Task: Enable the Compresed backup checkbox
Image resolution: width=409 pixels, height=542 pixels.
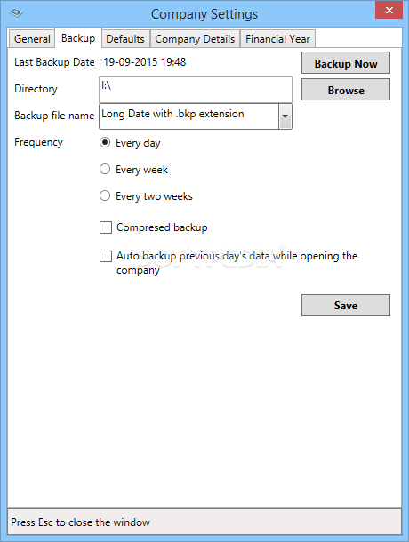Action: pyautogui.click(x=106, y=227)
